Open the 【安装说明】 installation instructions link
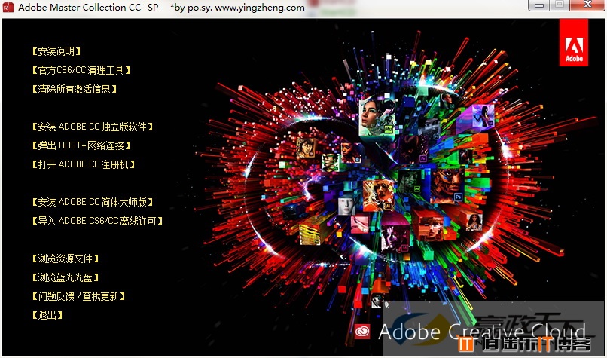The width and height of the screenshot is (607, 358). pyautogui.click(x=56, y=51)
